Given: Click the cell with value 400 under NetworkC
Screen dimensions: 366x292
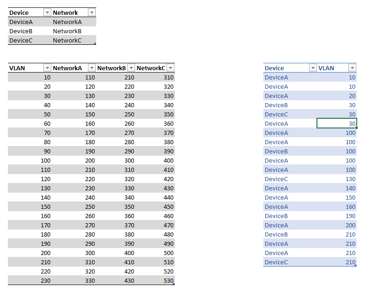Looking at the screenshot, I should 168,160.
